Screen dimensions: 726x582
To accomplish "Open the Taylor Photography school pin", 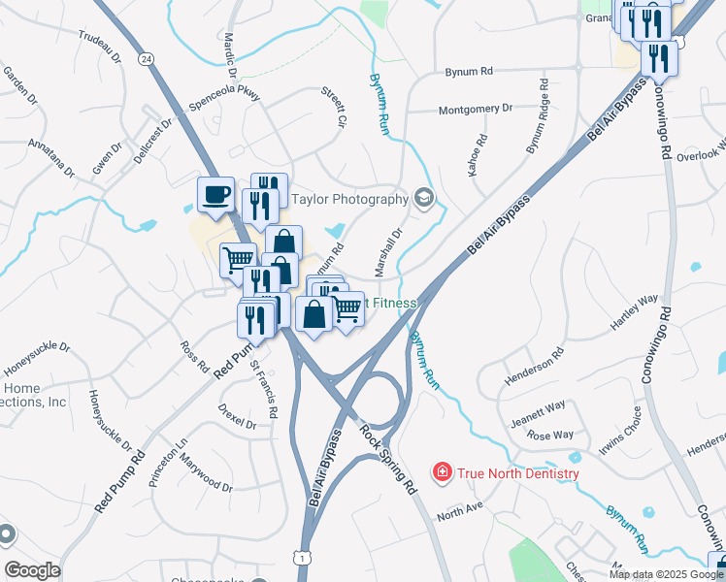I will tap(423, 199).
